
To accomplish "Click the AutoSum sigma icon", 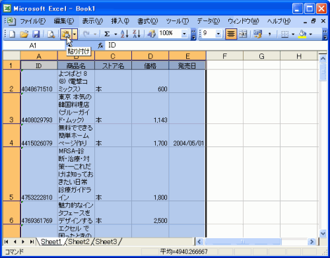I will pyautogui.click(x=107, y=34).
